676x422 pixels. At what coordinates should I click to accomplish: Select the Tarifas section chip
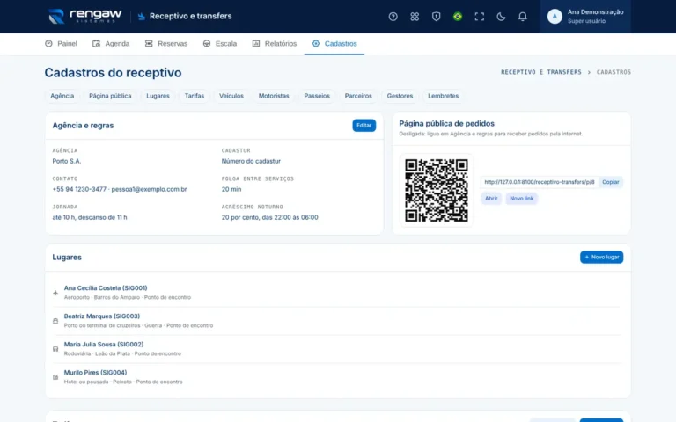pyautogui.click(x=195, y=96)
